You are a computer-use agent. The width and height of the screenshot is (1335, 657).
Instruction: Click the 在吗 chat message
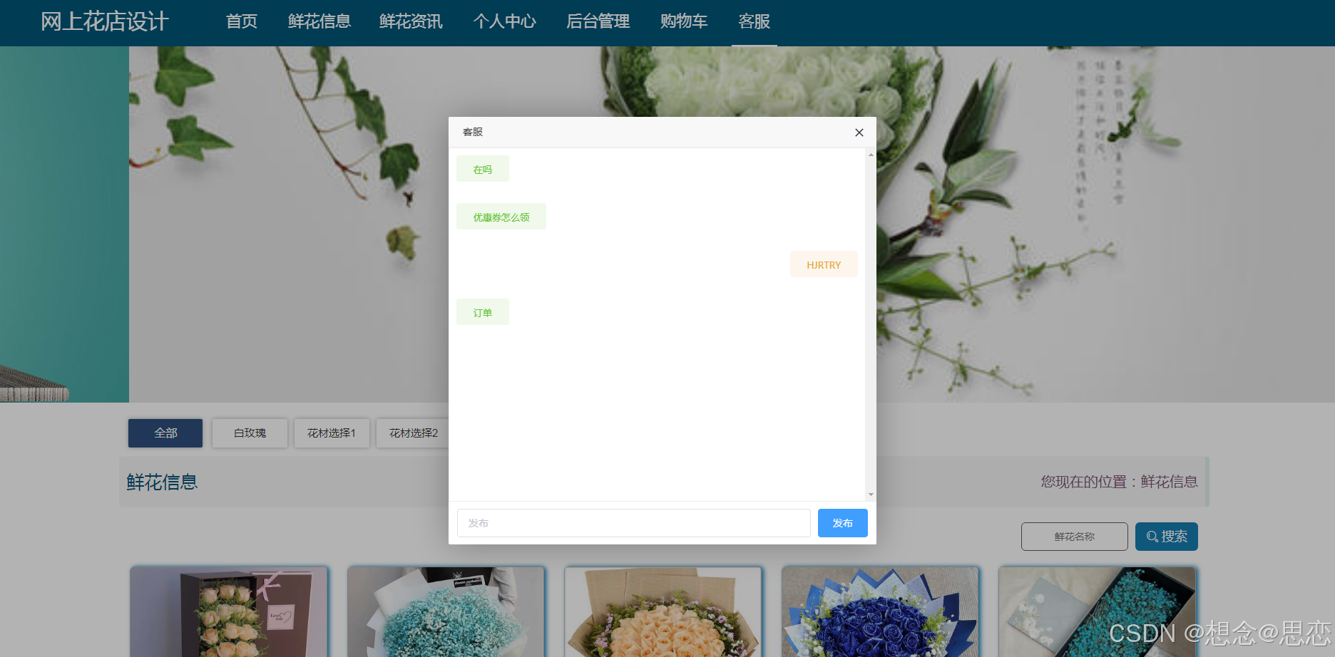point(483,170)
